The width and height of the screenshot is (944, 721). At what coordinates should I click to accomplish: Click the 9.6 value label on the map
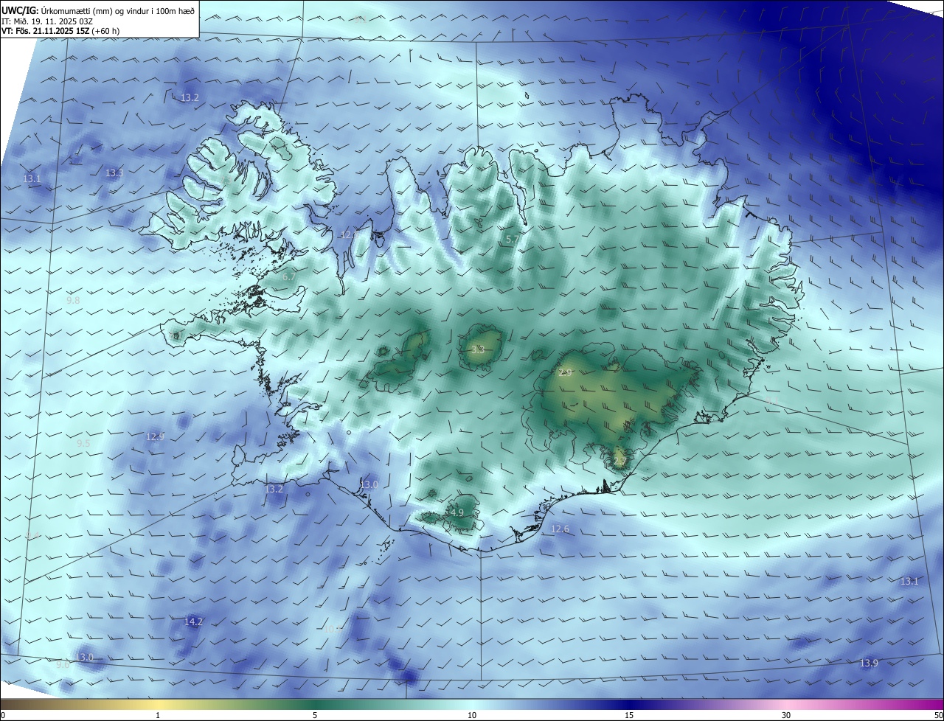63,664
